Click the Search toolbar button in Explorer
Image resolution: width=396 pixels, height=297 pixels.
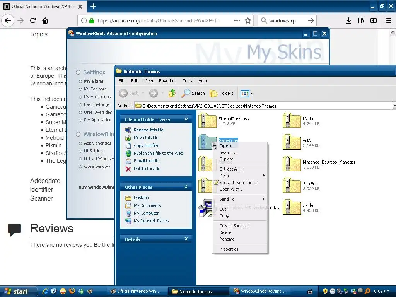[193, 93]
